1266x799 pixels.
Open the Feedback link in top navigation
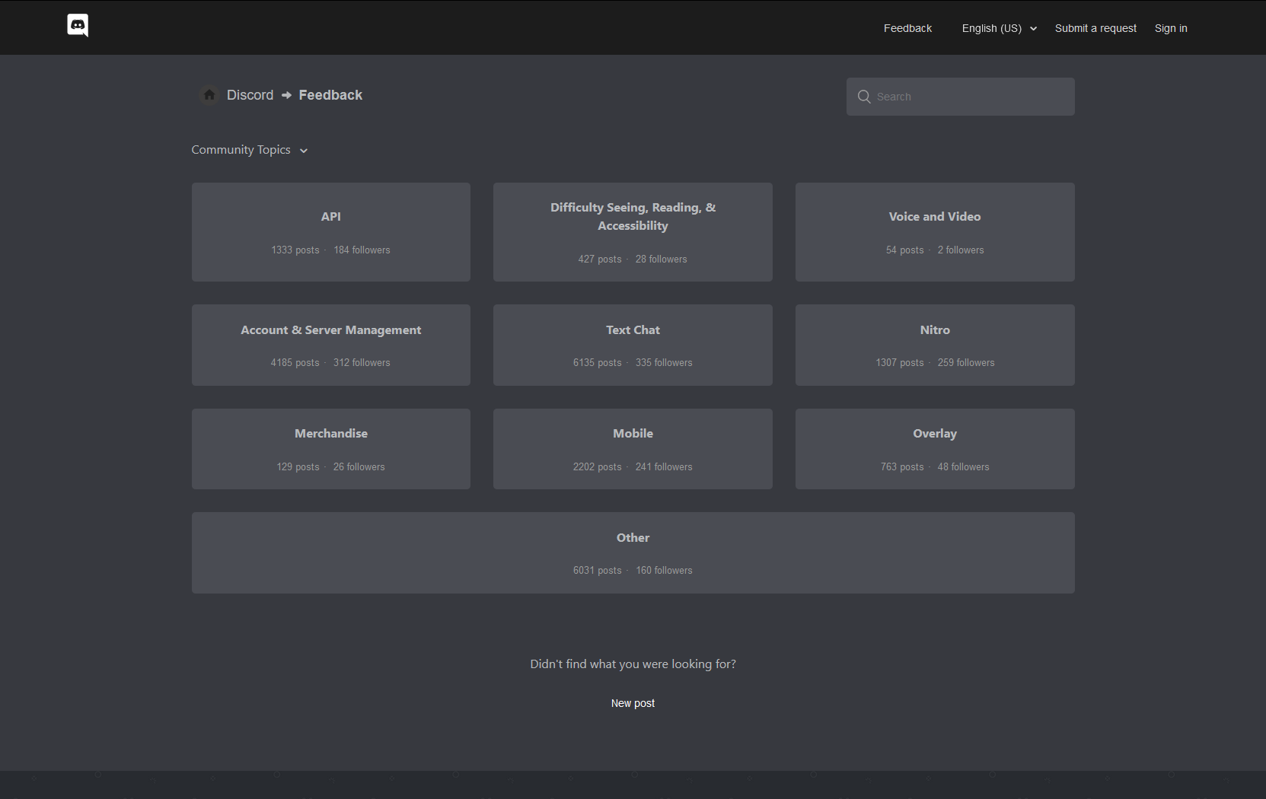(x=907, y=28)
